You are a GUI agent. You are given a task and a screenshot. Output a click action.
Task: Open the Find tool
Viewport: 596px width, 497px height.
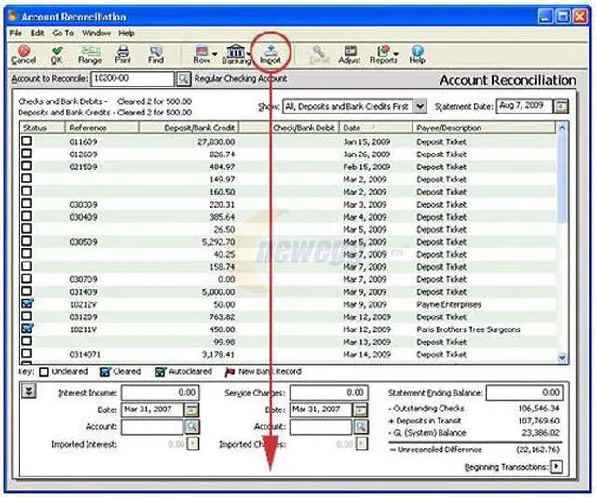pos(156,54)
